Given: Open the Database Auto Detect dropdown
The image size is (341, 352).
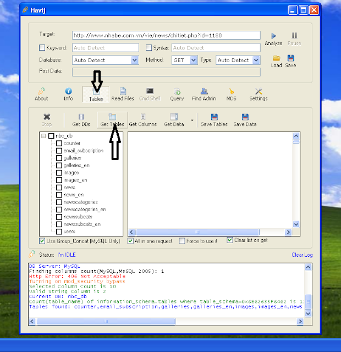Looking at the screenshot, I should click(134, 60).
